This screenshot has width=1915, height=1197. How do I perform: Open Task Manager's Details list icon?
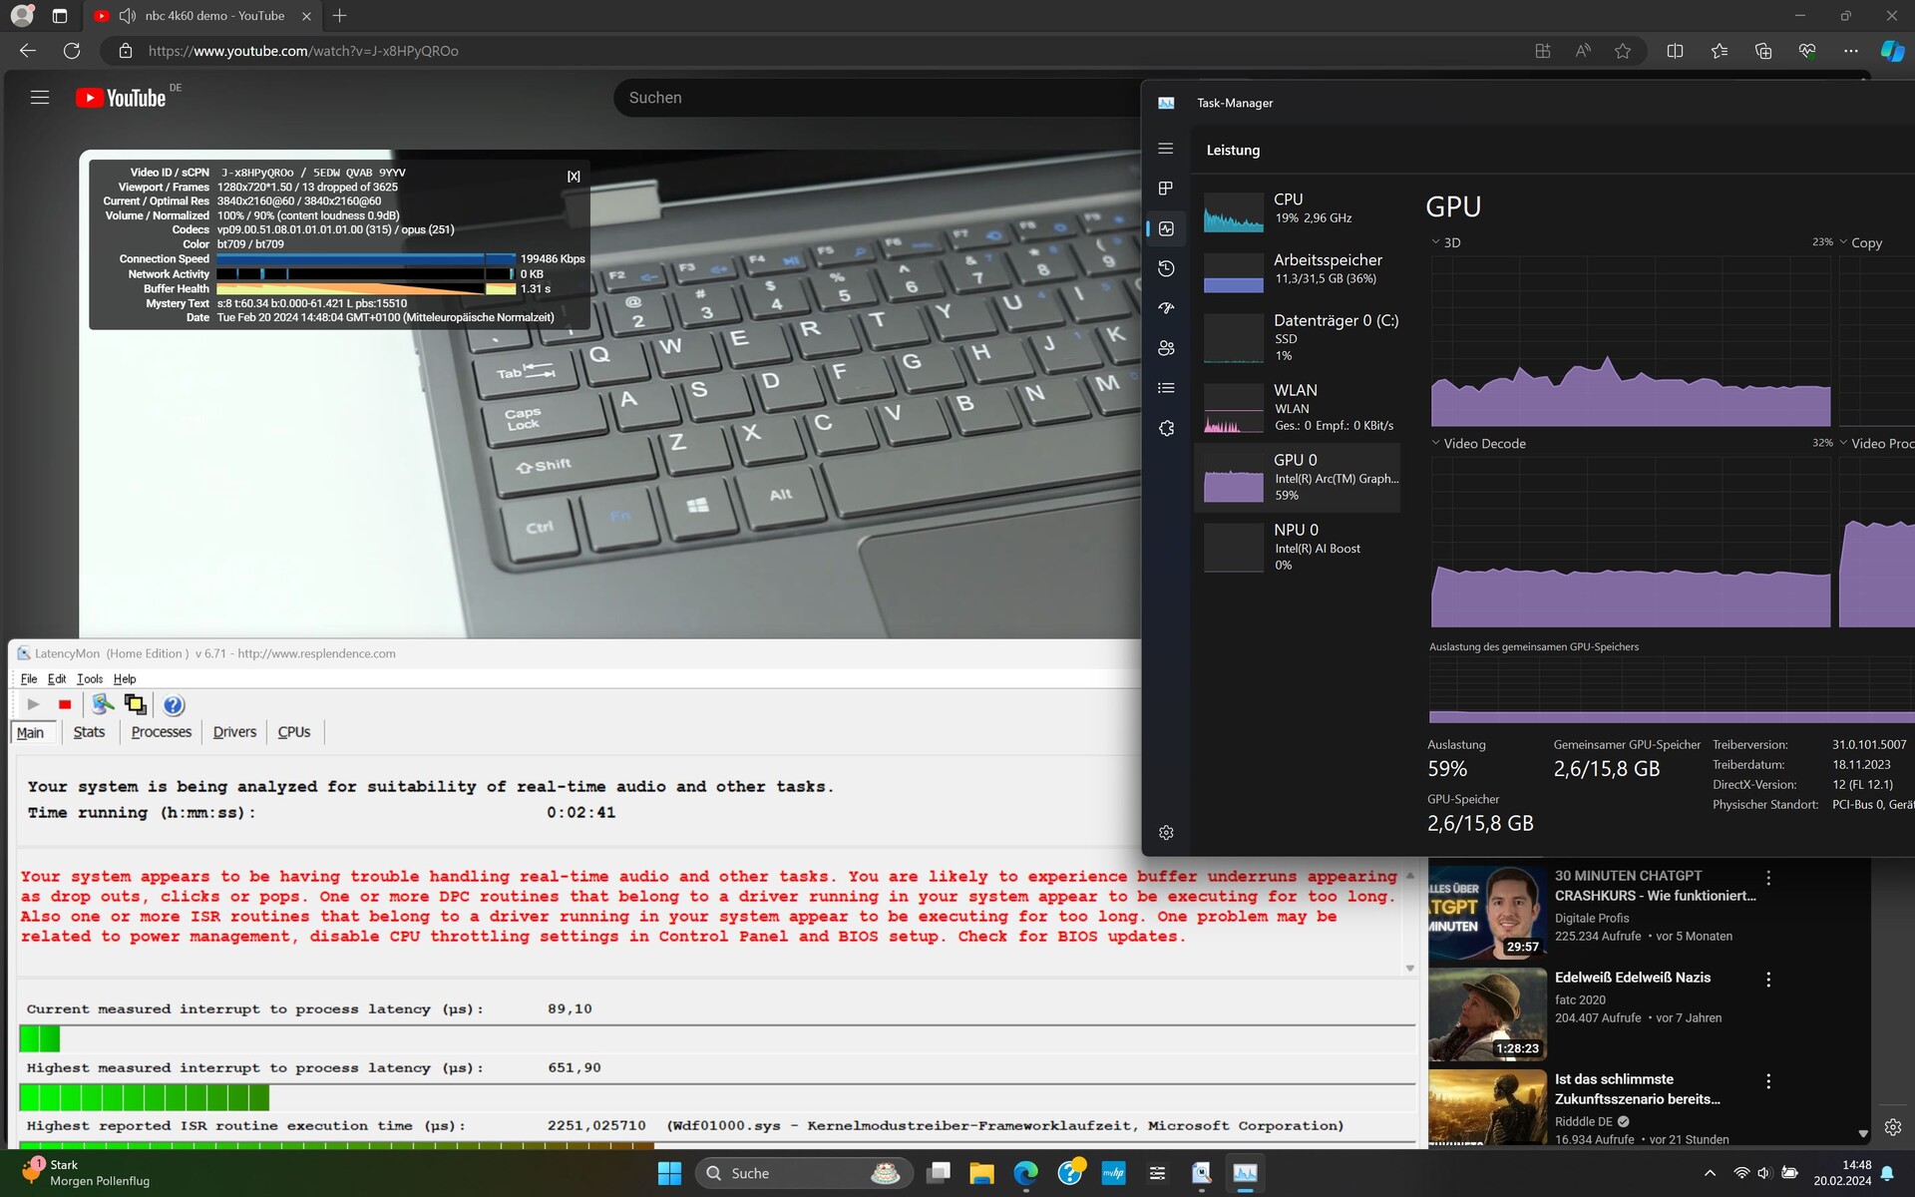[1166, 388]
